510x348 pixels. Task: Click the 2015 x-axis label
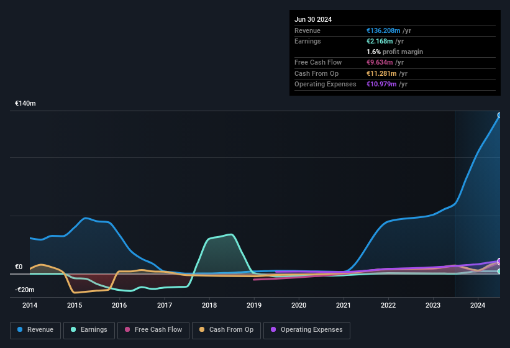[x=75, y=305]
